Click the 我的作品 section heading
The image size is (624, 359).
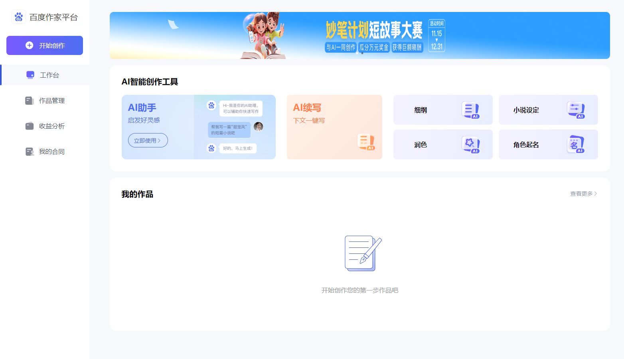tap(137, 194)
